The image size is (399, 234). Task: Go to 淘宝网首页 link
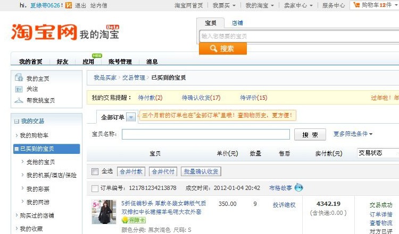(x=188, y=5)
